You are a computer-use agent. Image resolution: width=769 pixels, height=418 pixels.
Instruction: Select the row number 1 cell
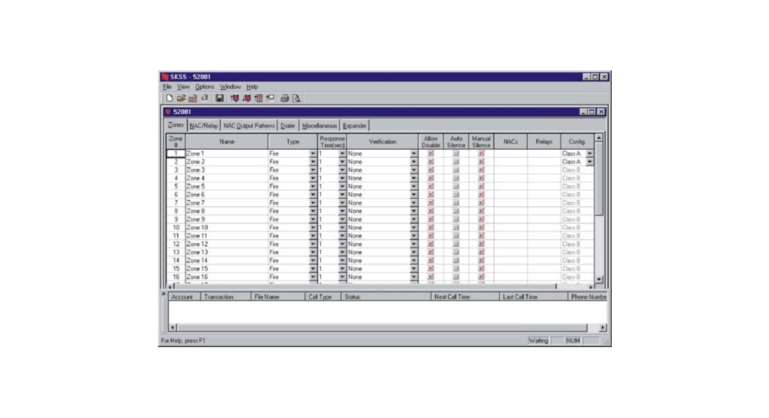coord(175,153)
